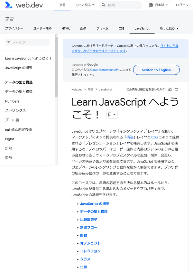The width and height of the screenshot is (193, 272).
Task: Select the JavaScript tab
Action: [142, 28]
